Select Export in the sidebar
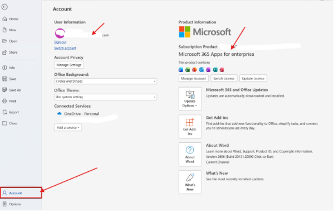The width and height of the screenshot is (334, 212). tap(11, 112)
